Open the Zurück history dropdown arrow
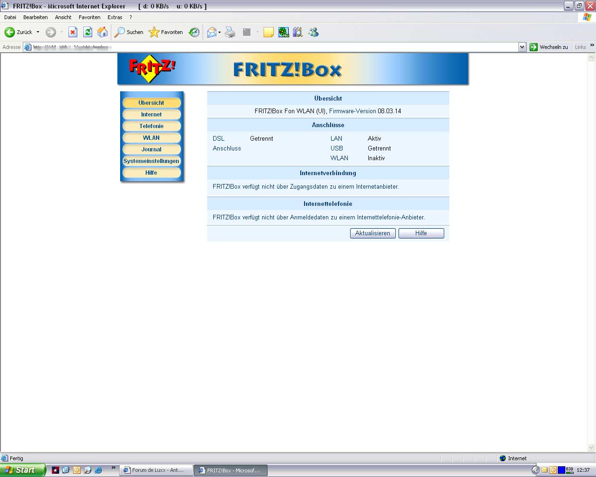Viewport: 596px width, 477px height. (x=38, y=32)
